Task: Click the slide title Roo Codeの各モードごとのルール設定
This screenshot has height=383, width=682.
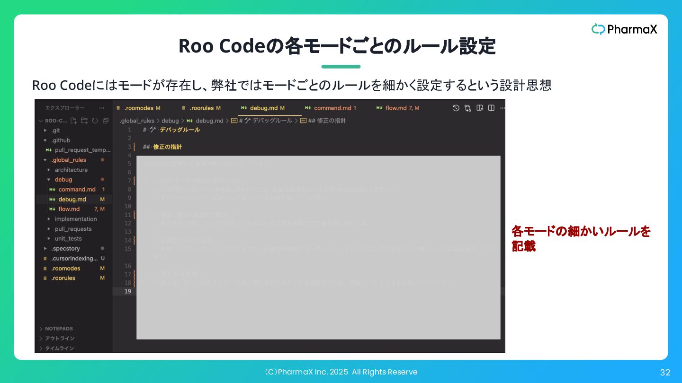Action: 337,46
